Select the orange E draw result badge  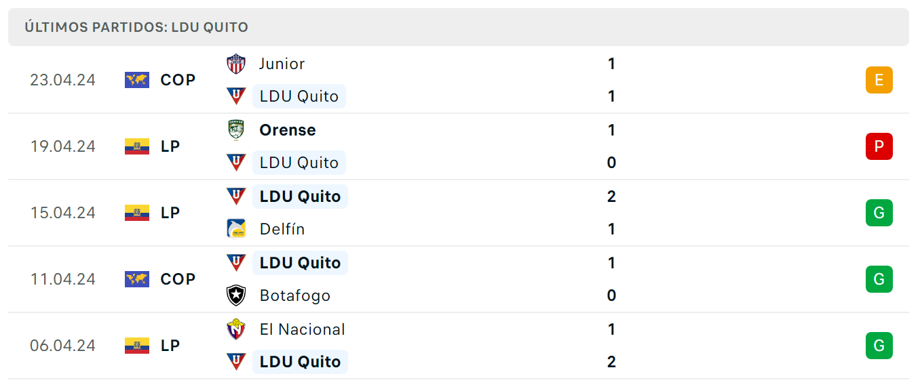(x=879, y=80)
